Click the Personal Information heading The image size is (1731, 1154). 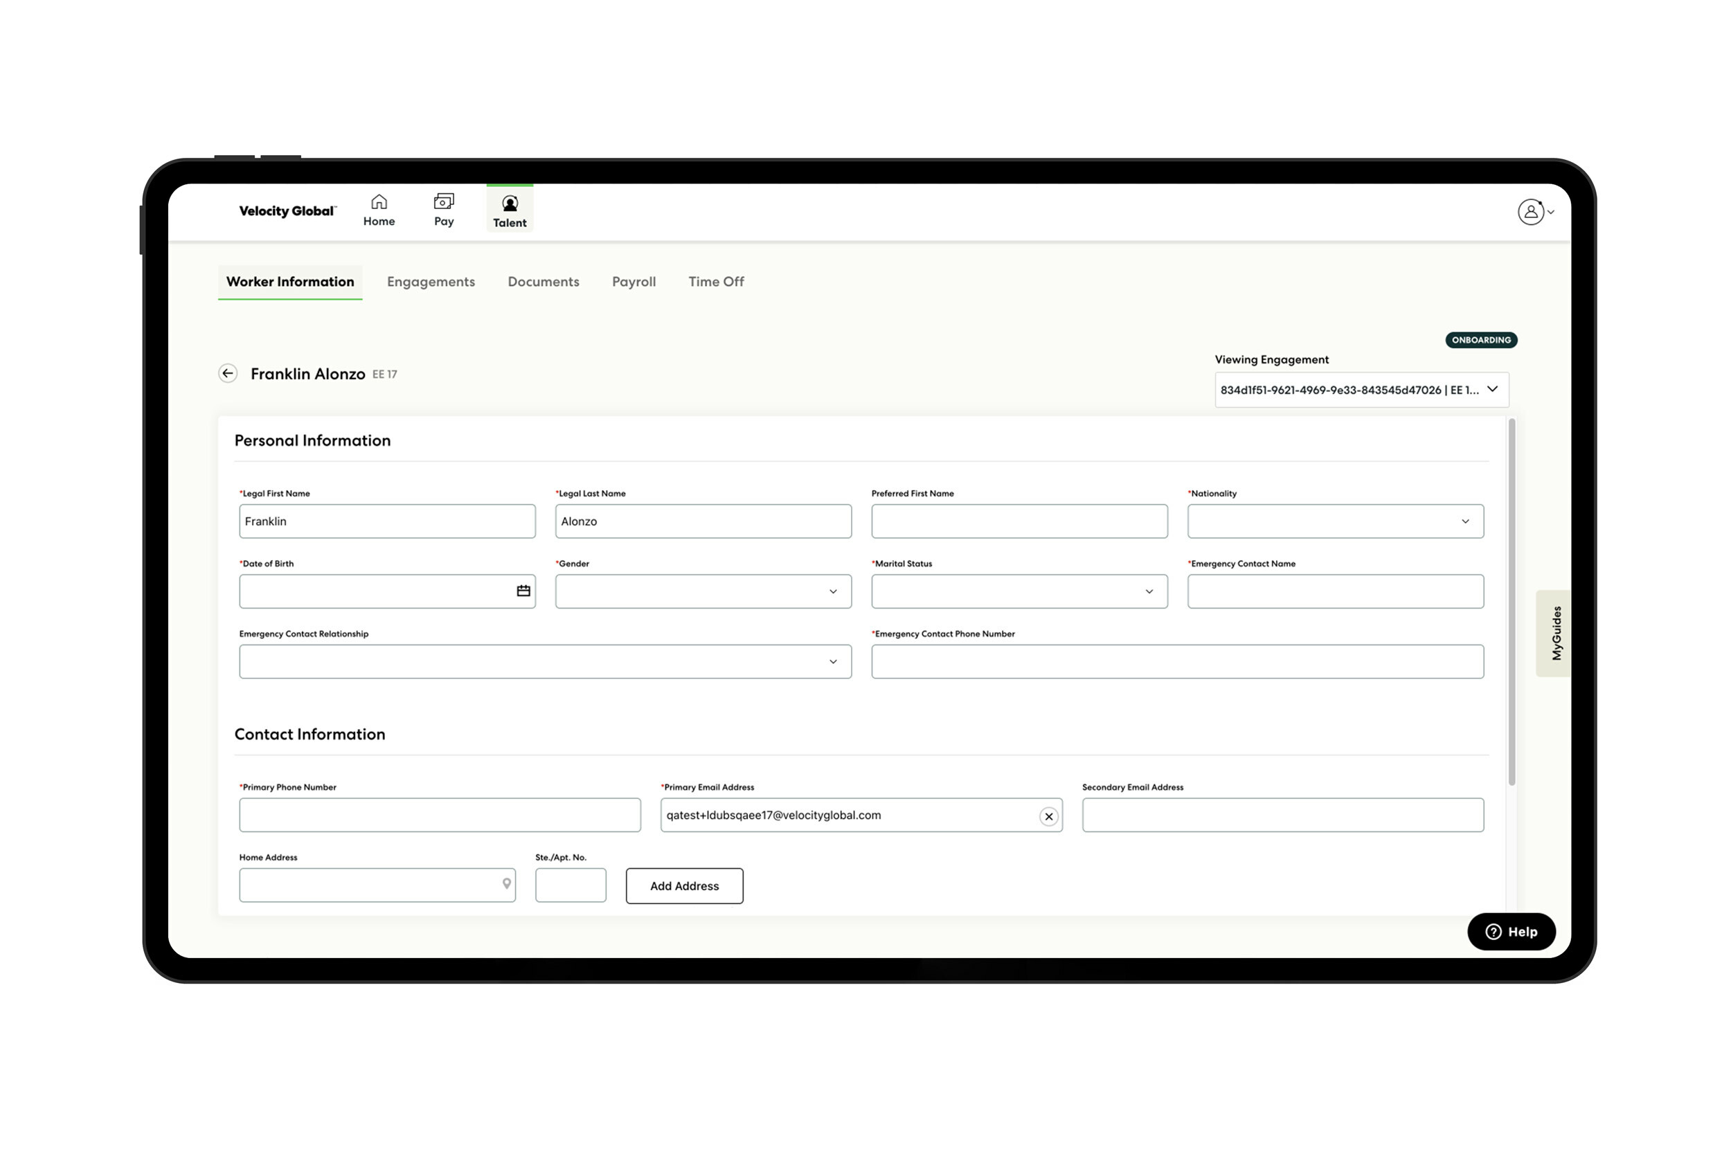pyautogui.click(x=313, y=440)
